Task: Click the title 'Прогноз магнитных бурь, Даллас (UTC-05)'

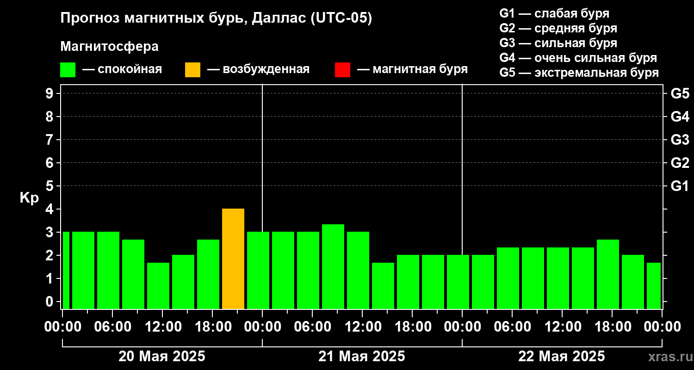Action: click(x=216, y=19)
